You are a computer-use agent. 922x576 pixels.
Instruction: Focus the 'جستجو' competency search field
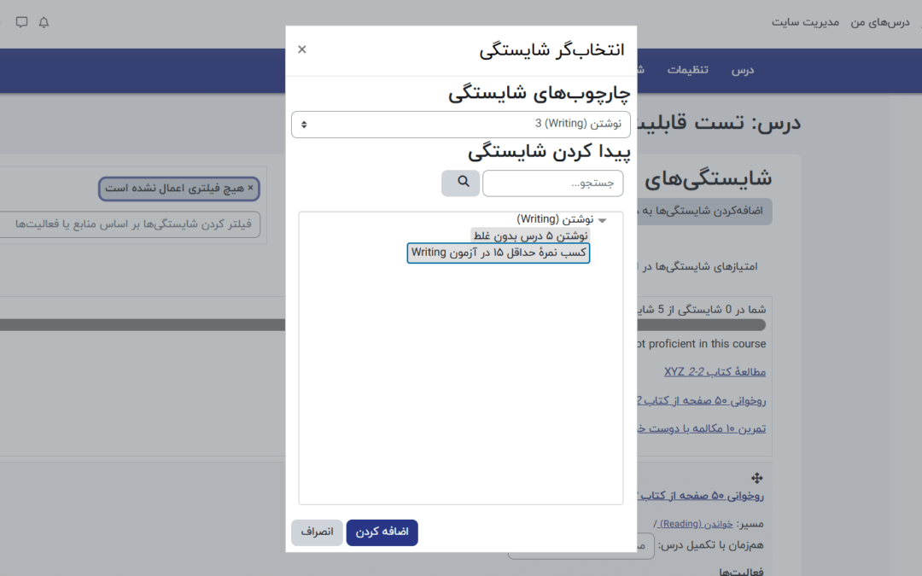coord(552,183)
